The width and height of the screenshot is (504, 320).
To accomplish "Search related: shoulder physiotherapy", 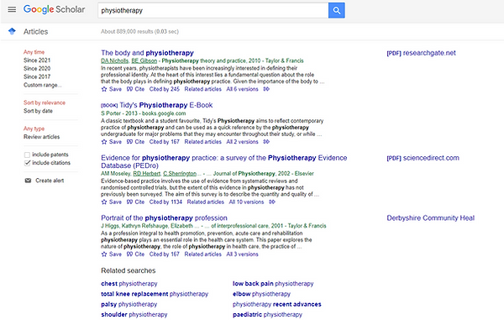I will click(134, 314).
